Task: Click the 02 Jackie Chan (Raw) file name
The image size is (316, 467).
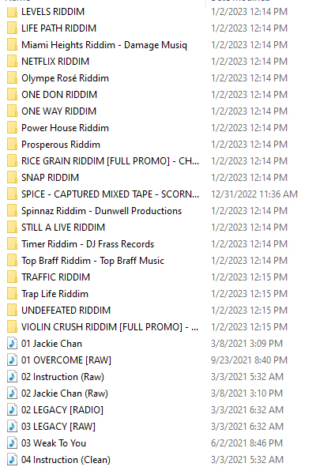Action: (x=64, y=394)
